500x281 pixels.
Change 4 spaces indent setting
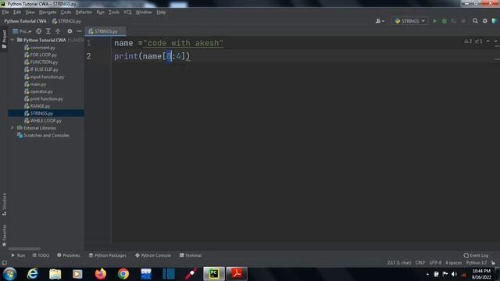coord(453,262)
